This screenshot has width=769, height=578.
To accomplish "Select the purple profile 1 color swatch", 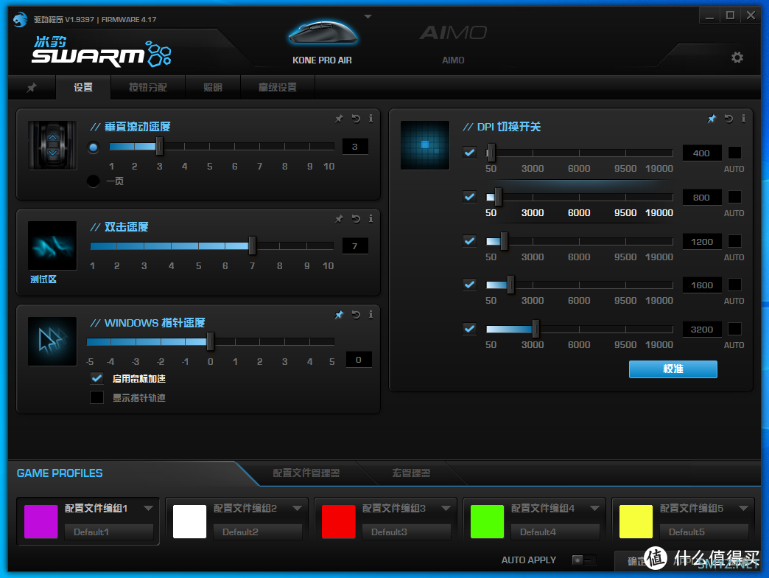I will (41, 521).
